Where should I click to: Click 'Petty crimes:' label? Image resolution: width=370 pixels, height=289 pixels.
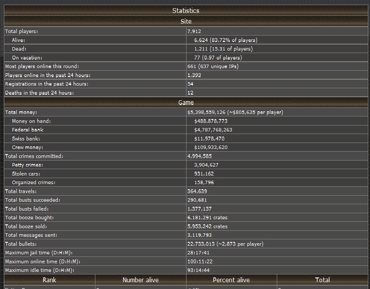pyautogui.click(x=27, y=165)
